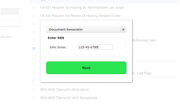
Task: Enable the SSA-4633 Work Background checkbox
Action: tap(34, 98)
